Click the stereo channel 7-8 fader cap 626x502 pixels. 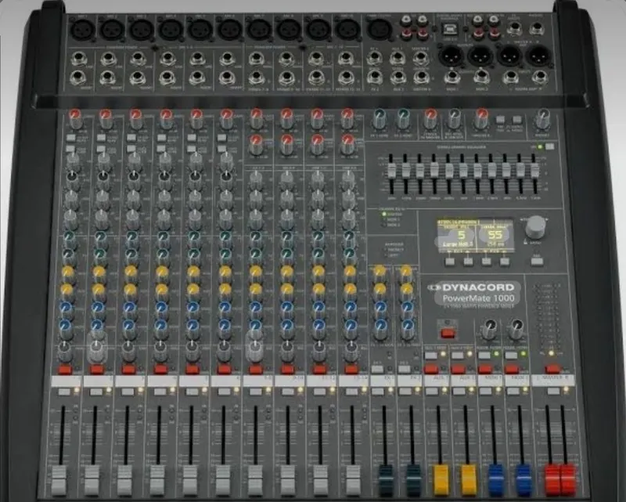[x=255, y=479]
